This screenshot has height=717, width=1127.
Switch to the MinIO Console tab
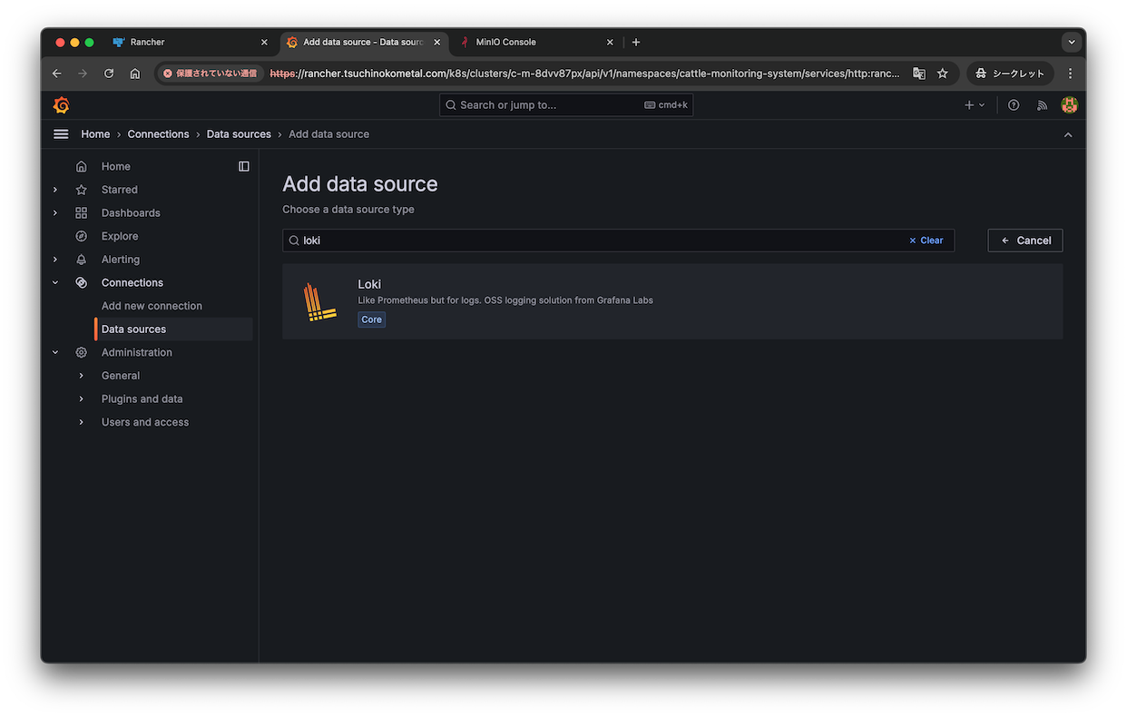(537, 42)
